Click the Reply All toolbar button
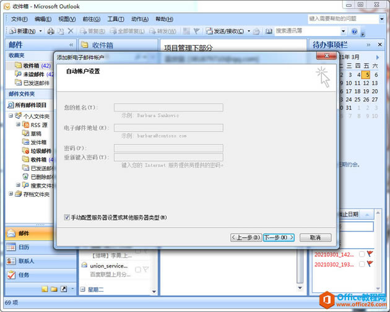The image size is (390, 312). pos(127,31)
